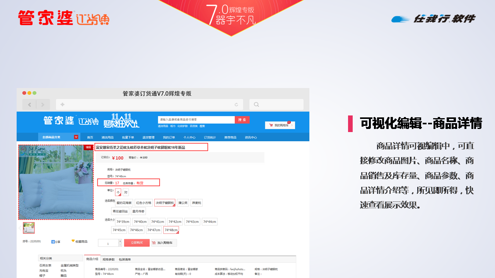This screenshot has height=278, width=495.
Task: Open 我的订单 in navigation bar
Action: point(169,137)
